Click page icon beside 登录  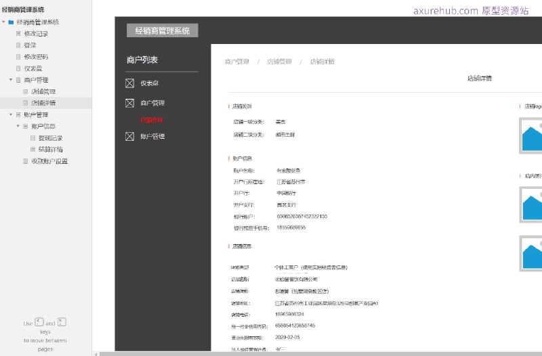[18, 45]
